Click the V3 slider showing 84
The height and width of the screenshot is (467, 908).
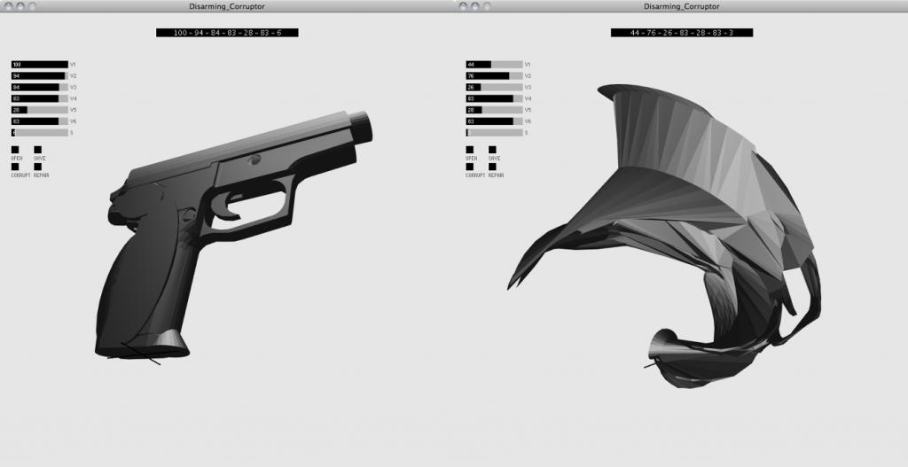coord(40,88)
